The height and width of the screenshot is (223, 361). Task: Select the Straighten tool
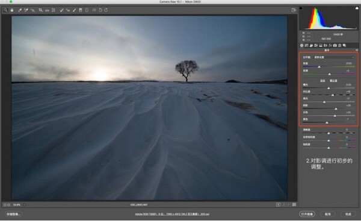pos(47,10)
